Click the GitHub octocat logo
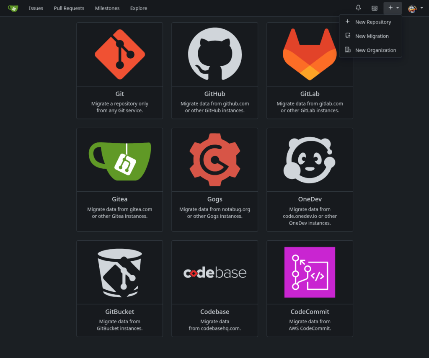Image resolution: width=429 pixels, height=358 pixels. pyautogui.click(x=214, y=54)
